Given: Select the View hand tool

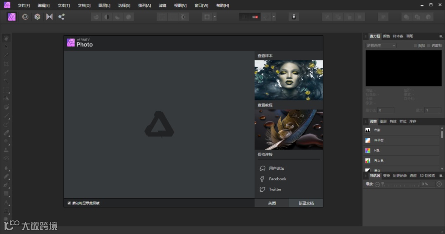Looking at the screenshot, I should pyautogui.click(x=6, y=38).
